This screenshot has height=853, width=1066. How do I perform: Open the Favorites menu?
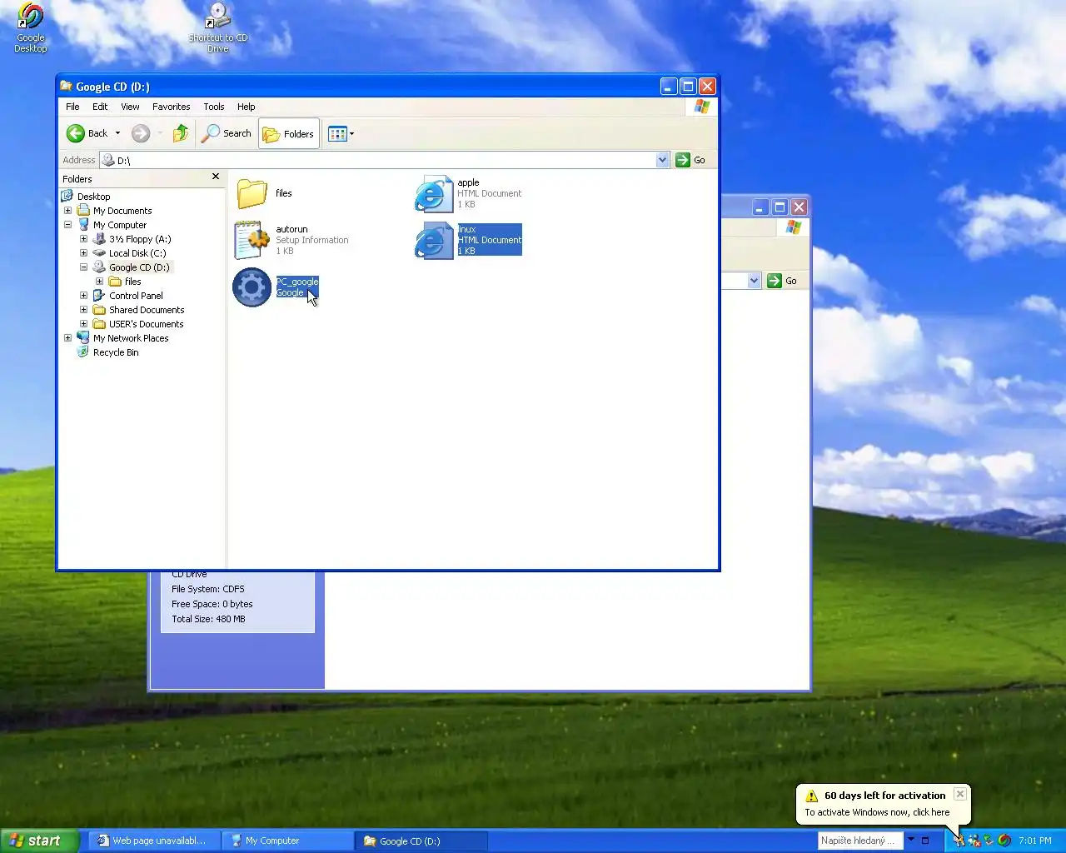coord(171,107)
